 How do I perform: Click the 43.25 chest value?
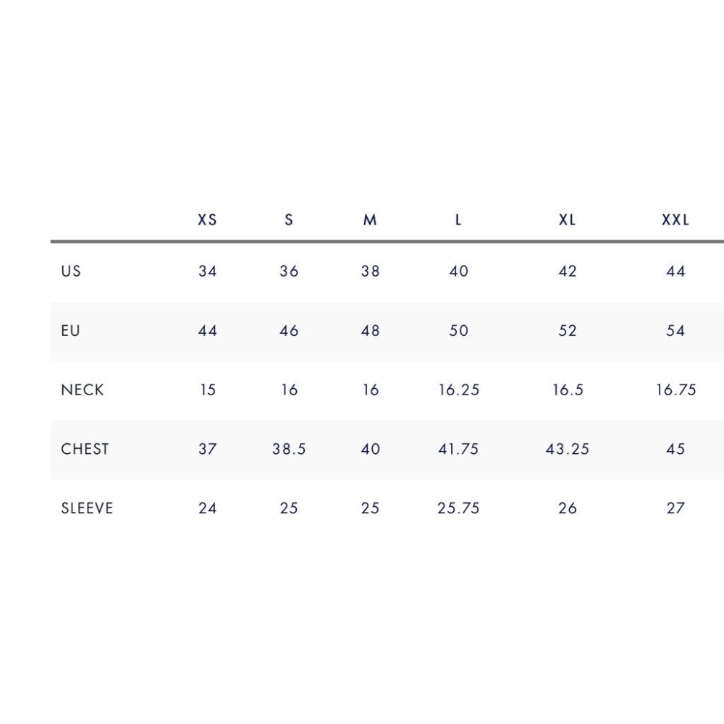point(568,449)
